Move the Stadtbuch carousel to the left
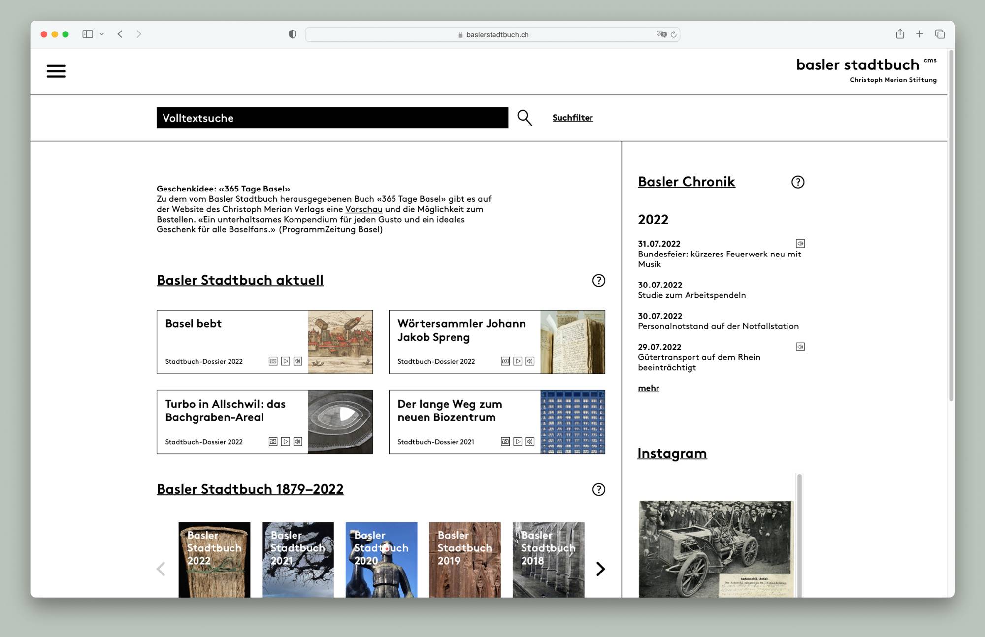 point(161,569)
